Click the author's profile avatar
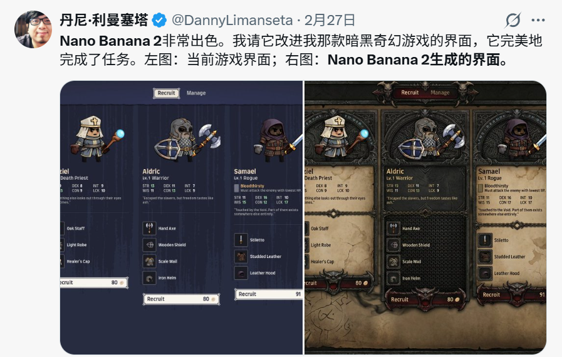 click(x=33, y=29)
